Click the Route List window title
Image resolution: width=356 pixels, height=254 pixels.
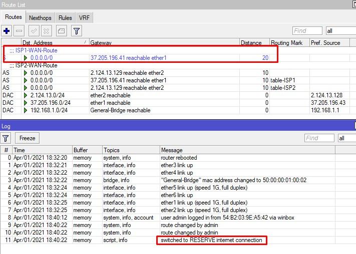pyautogui.click(x=14, y=5)
